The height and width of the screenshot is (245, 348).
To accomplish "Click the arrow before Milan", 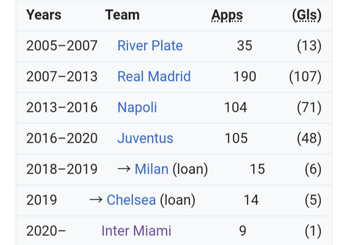I will (124, 169).
